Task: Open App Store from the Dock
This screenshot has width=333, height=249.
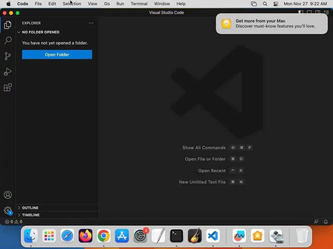Action: pyautogui.click(x=122, y=236)
